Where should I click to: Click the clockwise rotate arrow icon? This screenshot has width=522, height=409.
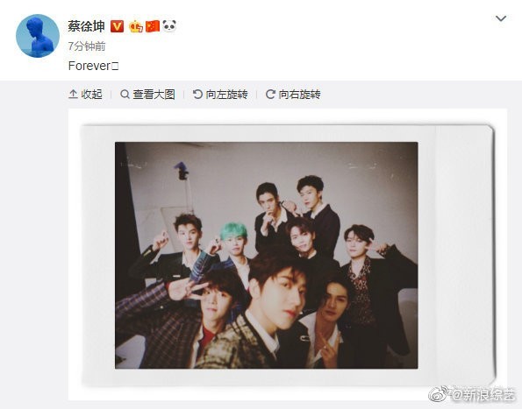point(270,95)
